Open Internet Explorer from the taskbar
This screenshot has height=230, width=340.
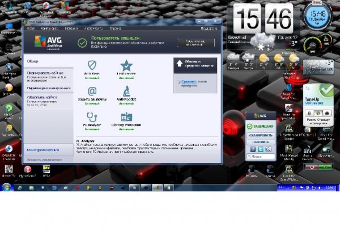[20, 187]
